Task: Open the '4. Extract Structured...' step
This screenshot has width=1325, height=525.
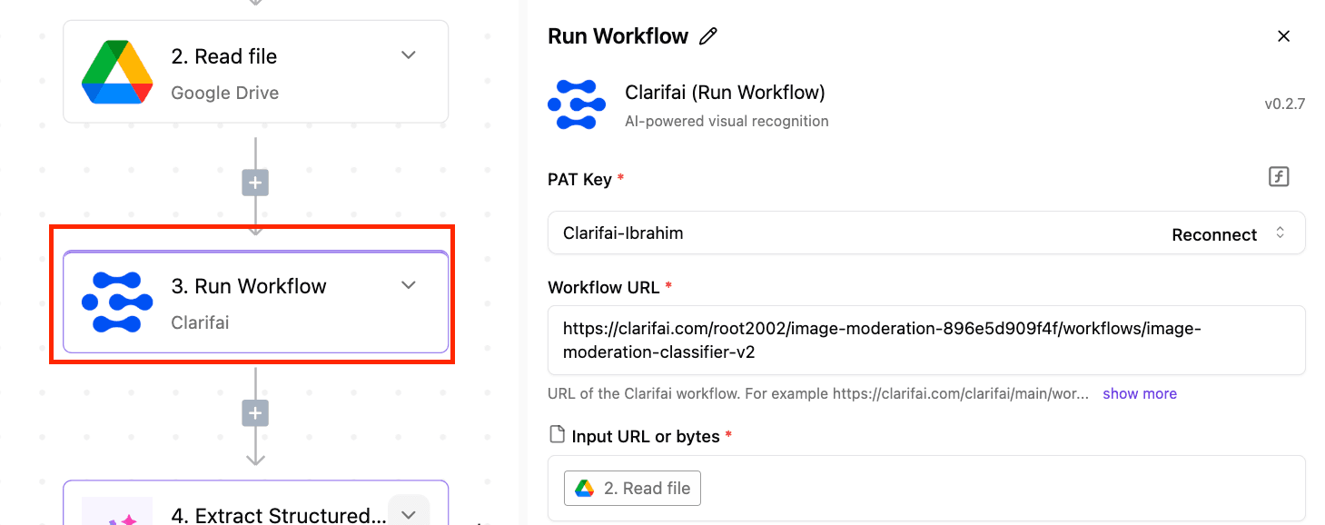Action: (x=255, y=502)
